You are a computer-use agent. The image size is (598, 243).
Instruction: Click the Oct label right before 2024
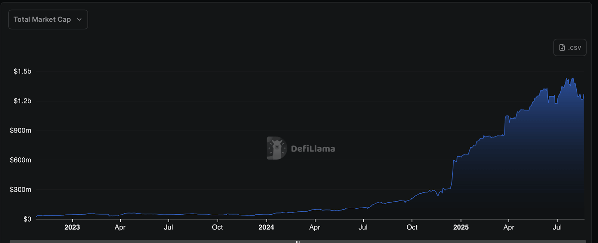[x=217, y=227]
